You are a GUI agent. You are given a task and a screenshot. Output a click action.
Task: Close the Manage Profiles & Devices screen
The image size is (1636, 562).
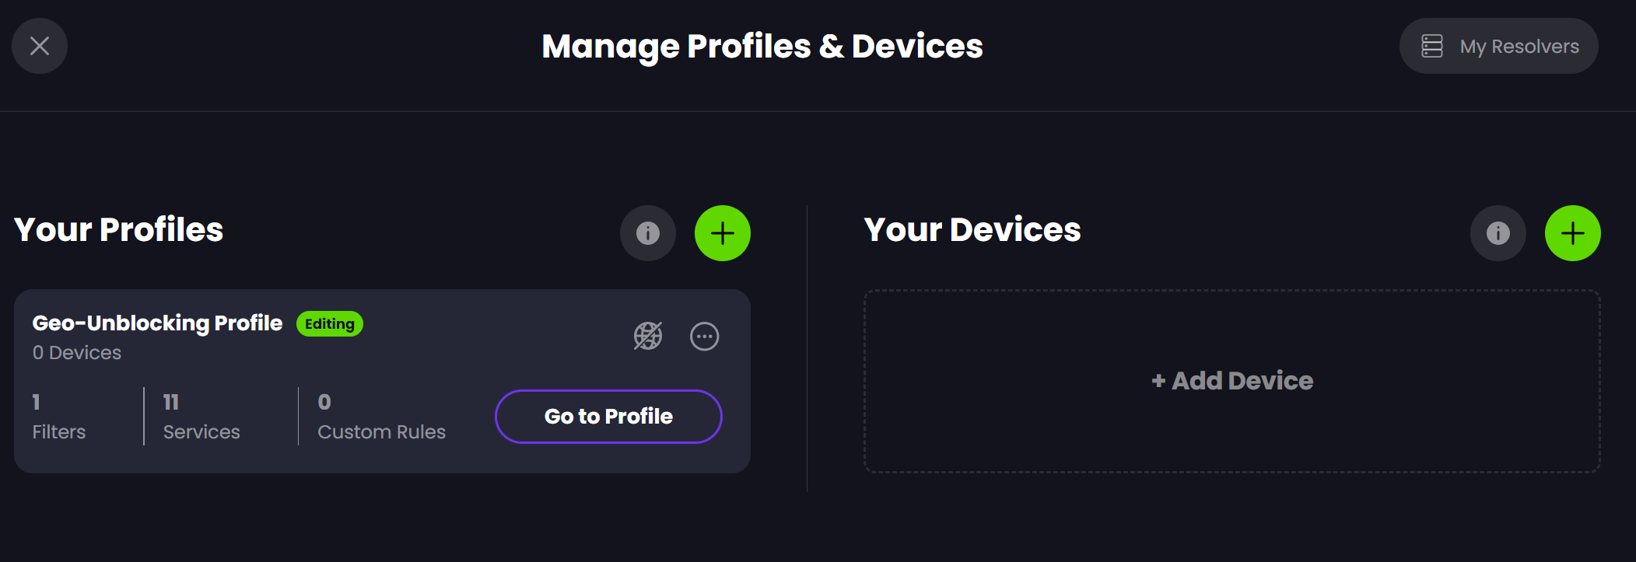tap(40, 46)
